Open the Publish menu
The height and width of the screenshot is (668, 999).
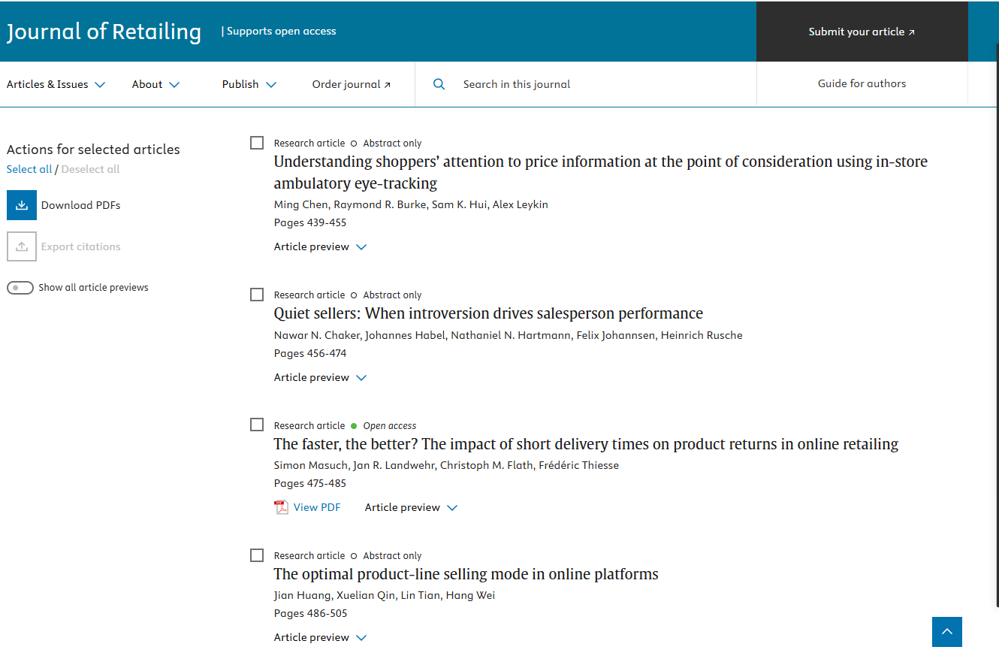[249, 84]
